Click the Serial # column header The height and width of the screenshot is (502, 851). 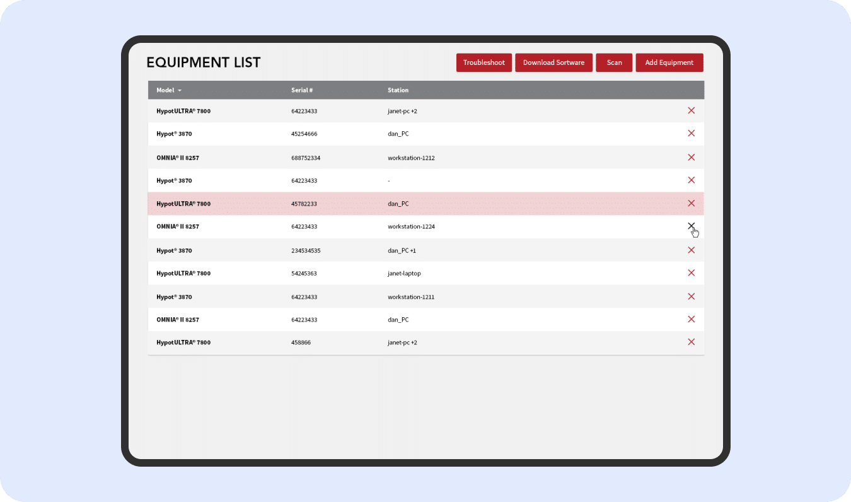pos(302,90)
